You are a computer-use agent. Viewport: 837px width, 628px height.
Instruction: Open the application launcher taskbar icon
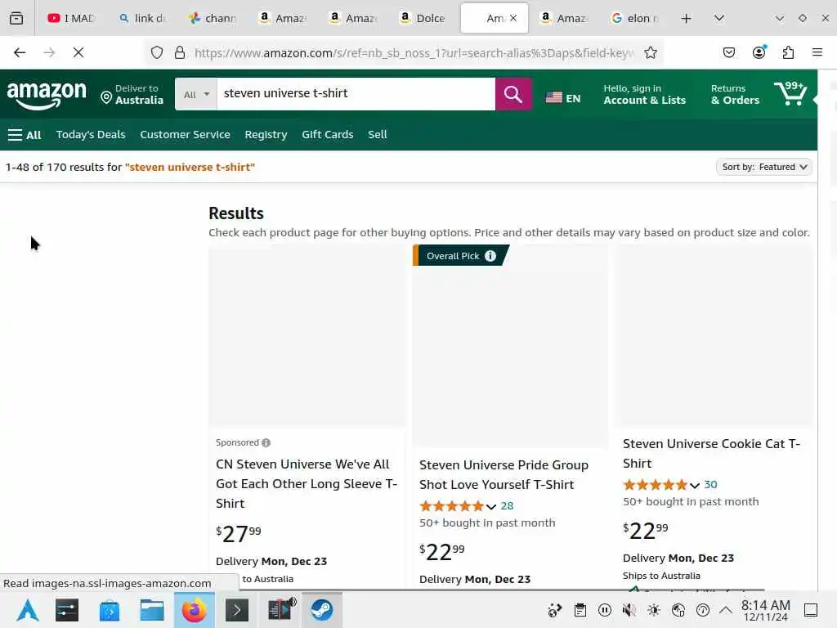tap(28, 610)
